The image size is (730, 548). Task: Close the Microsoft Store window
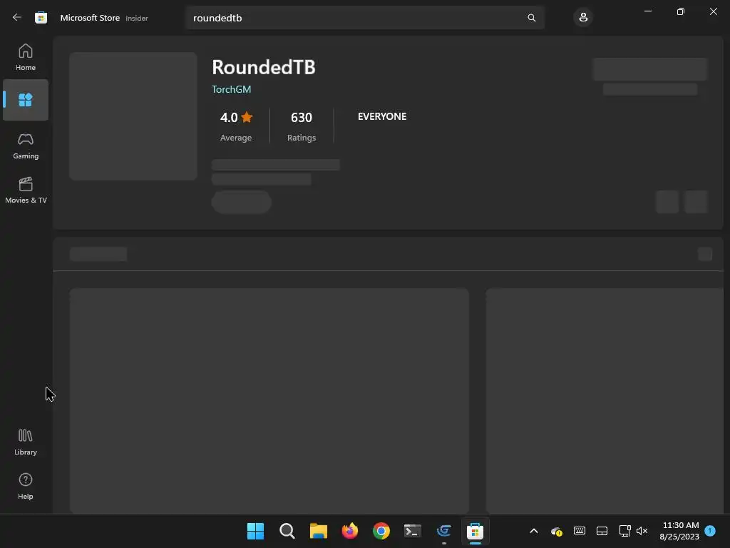tap(713, 11)
